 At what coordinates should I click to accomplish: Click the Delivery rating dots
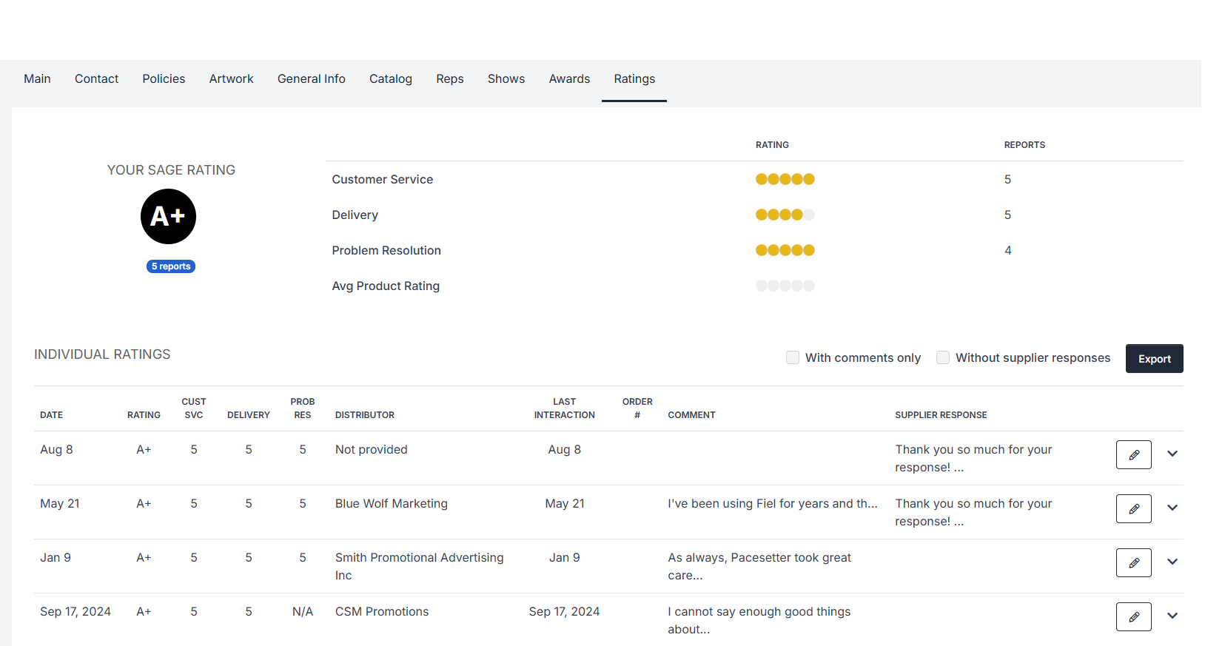point(785,215)
